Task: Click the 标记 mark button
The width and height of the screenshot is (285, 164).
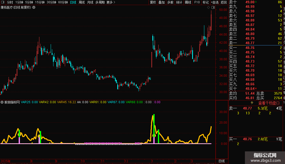Action: [206, 2]
